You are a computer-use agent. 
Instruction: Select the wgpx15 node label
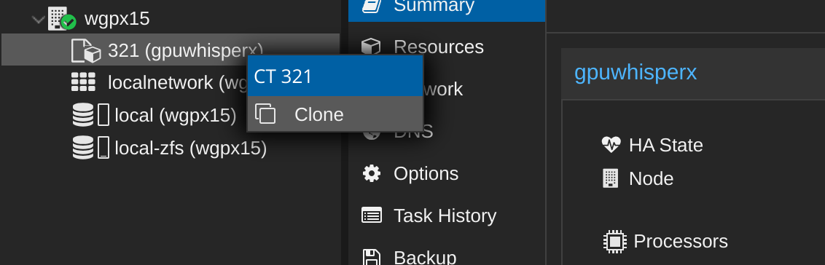tap(117, 19)
